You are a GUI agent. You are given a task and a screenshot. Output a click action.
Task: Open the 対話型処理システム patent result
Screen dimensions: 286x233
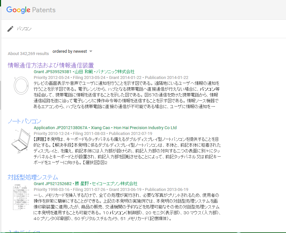tap(33, 177)
